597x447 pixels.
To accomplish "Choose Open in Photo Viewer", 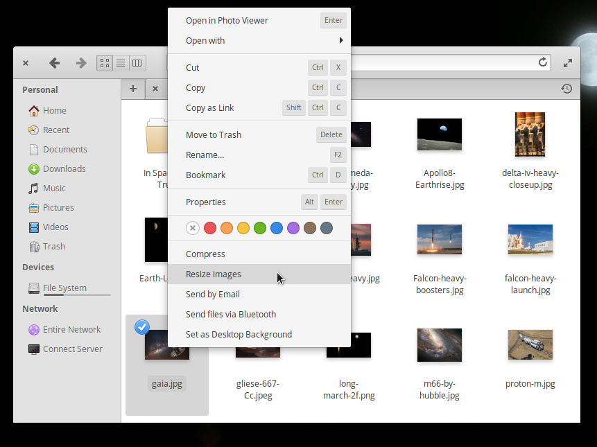I will coord(259,21).
